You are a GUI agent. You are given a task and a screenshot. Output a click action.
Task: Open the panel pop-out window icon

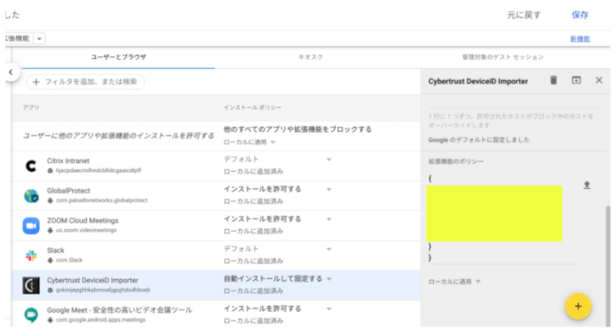576,80
